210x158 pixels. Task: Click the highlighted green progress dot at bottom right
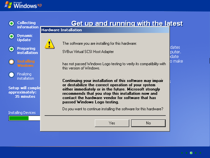tap(191, 153)
